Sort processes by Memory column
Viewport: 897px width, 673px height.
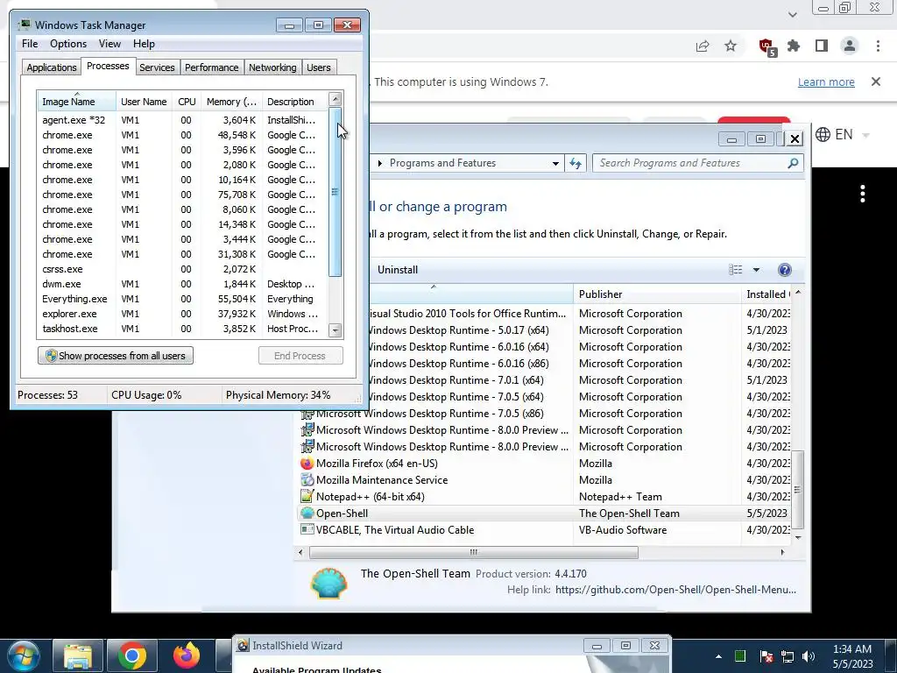pos(231,102)
